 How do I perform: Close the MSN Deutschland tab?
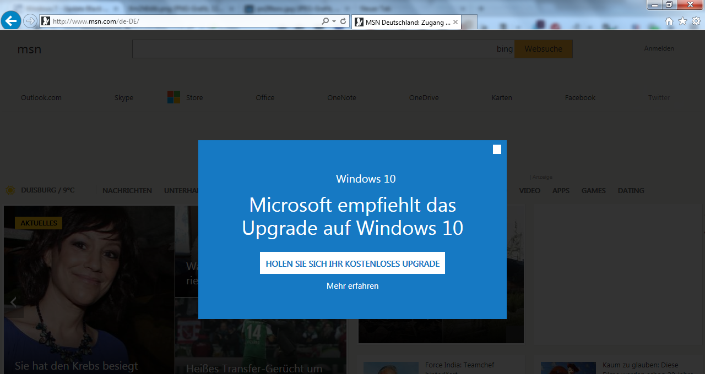(x=455, y=22)
